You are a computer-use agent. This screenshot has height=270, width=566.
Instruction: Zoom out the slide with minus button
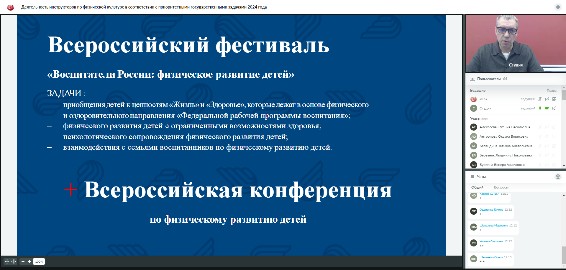pos(23,261)
